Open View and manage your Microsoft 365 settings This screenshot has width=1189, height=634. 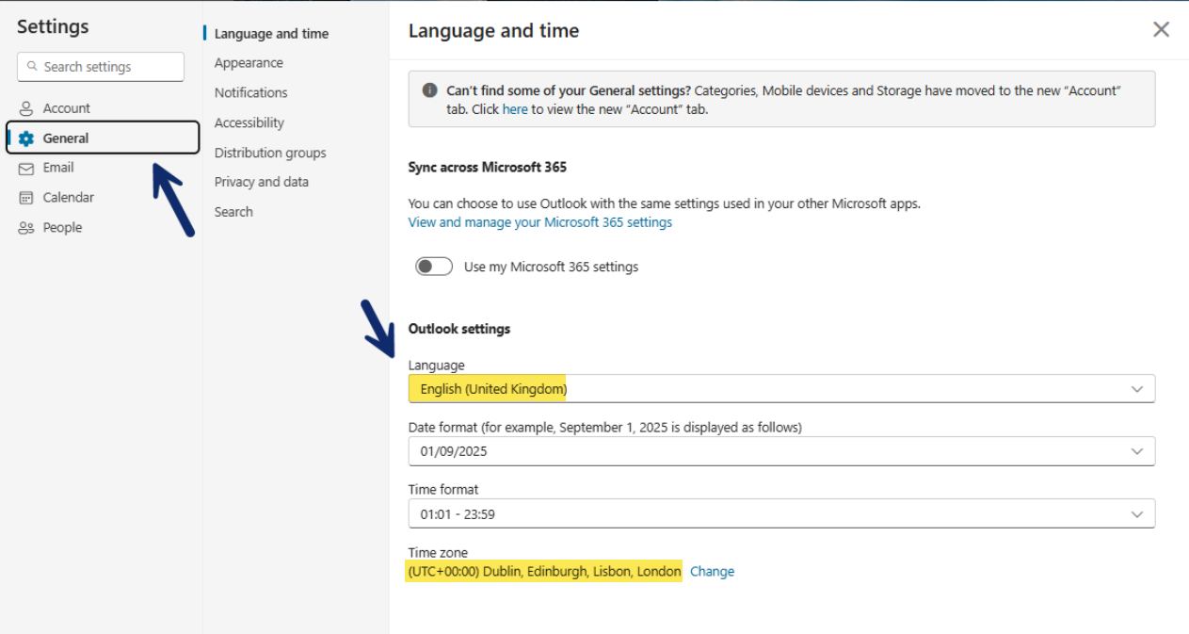(540, 222)
